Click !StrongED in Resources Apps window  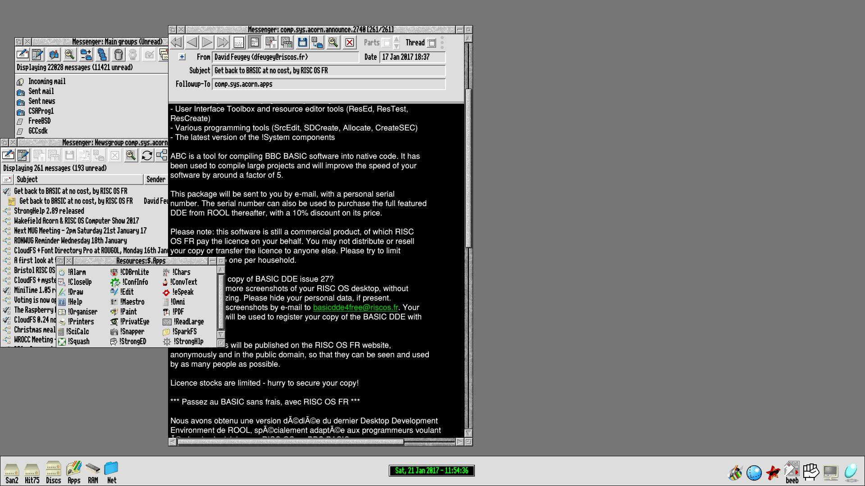click(x=128, y=342)
